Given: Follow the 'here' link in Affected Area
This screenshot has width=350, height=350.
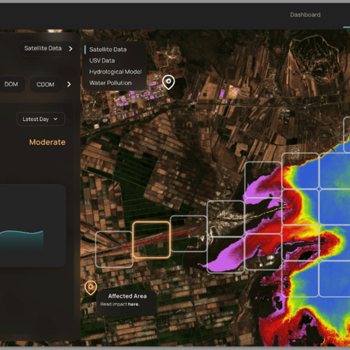Looking at the screenshot, I should click(134, 304).
